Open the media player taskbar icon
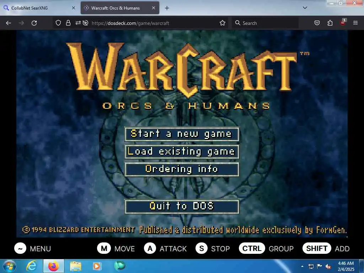Viewport: 364px width, 273px height. click(x=97, y=266)
